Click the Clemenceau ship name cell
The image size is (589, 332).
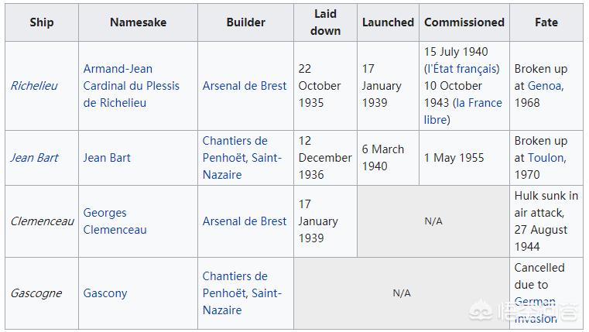[42, 221]
